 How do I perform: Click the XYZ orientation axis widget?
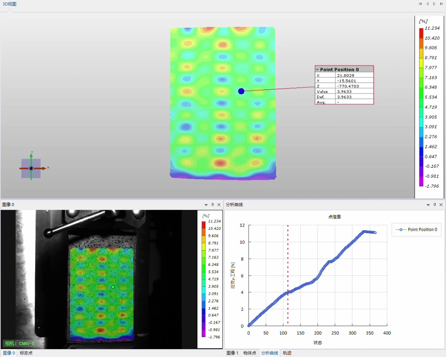(x=31, y=168)
